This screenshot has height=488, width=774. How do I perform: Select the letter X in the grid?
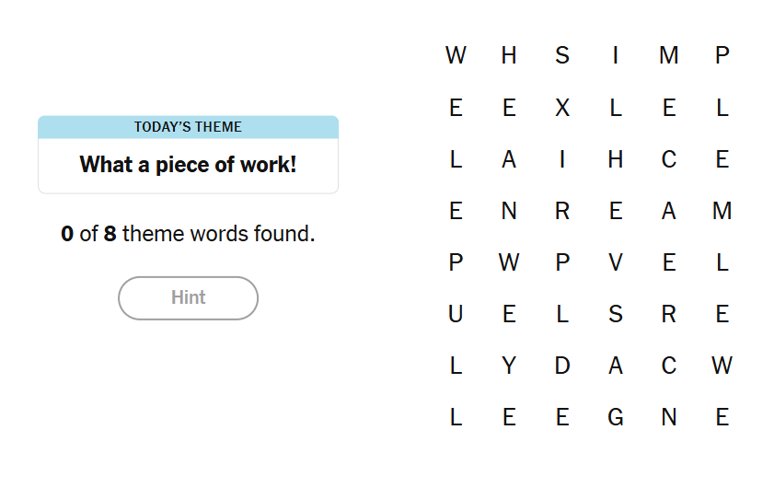point(562,108)
